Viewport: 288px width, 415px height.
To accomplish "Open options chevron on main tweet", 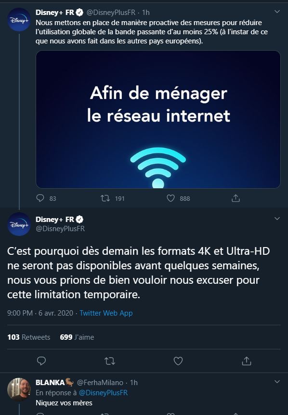I will click(277, 219).
